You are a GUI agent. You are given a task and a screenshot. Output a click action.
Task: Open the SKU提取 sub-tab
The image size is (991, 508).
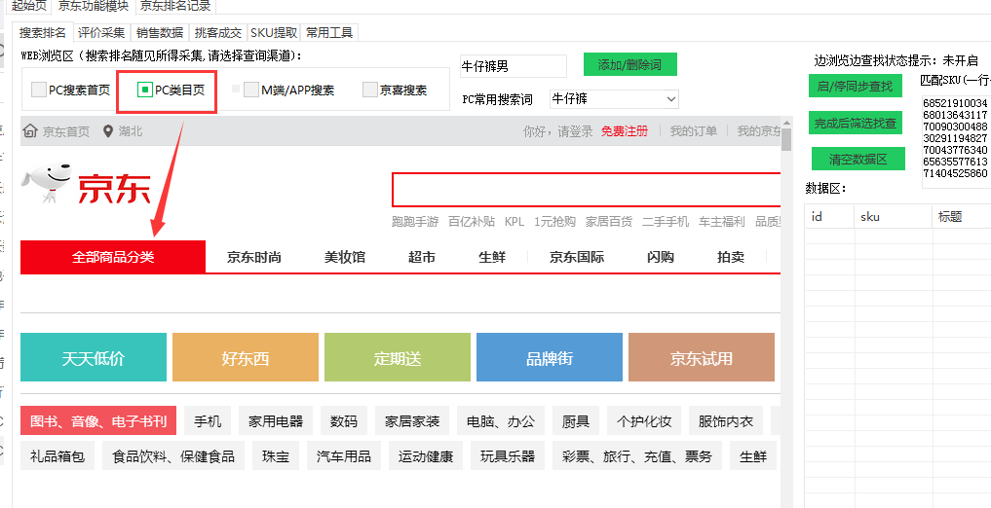coord(274,33)
